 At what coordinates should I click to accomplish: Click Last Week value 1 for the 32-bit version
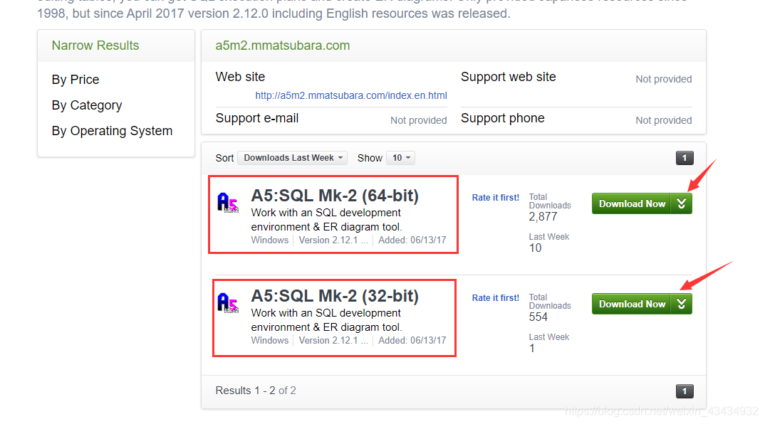[532, 349]
